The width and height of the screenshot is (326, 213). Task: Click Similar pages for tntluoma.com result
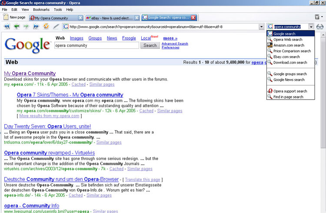[x=109, y=143]
